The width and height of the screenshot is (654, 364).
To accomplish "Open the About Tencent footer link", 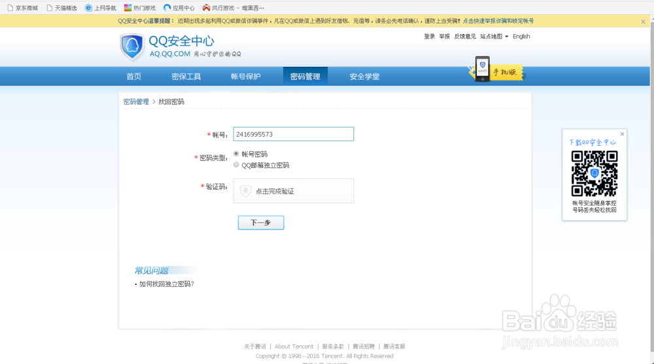I will click(294, 346).
